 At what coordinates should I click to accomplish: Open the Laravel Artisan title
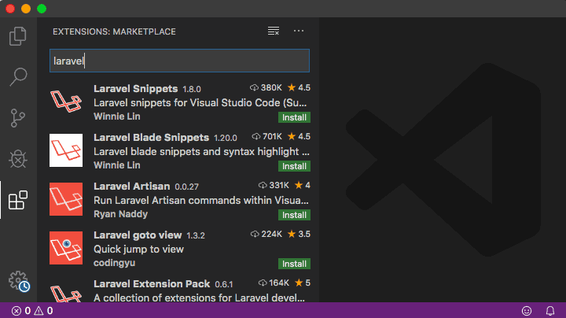click(x=132, y=186)
